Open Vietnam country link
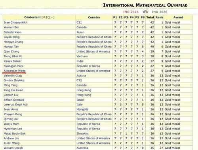This screenshot has width=198, height=150. point(82,56)
